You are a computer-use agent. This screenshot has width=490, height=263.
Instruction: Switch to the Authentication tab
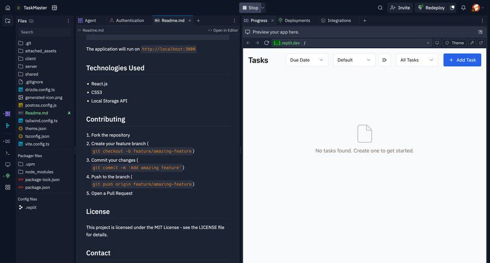click(x=130, y=21)
